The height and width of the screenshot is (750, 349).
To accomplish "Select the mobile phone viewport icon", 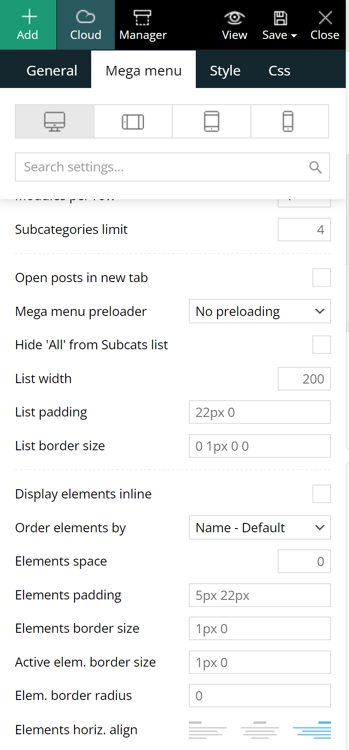I will tap(288, 121).
